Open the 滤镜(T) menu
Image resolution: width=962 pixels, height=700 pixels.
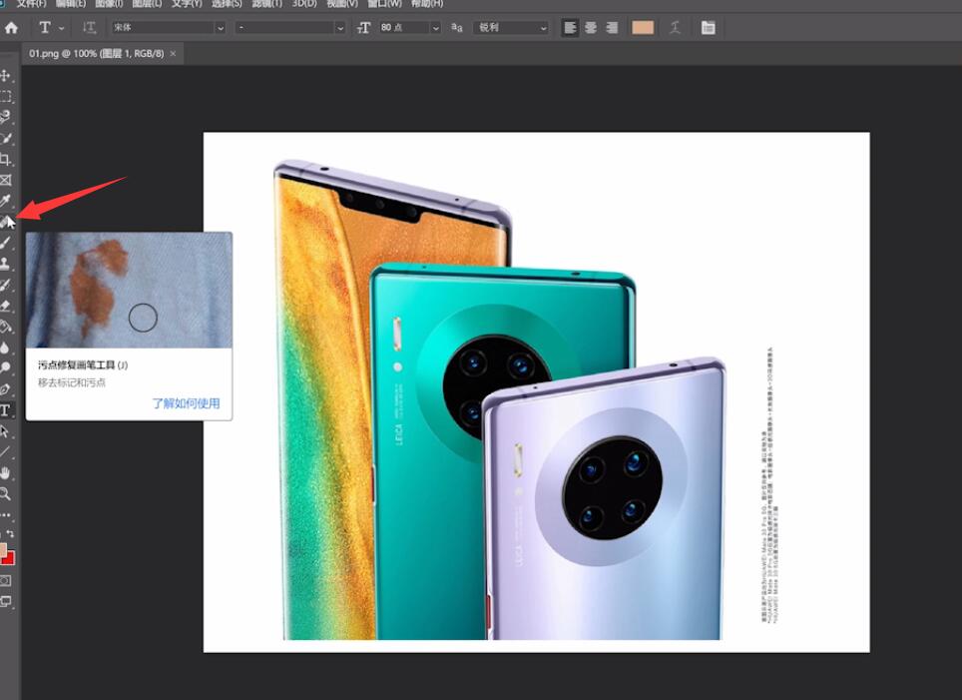[x=266, y=3]
